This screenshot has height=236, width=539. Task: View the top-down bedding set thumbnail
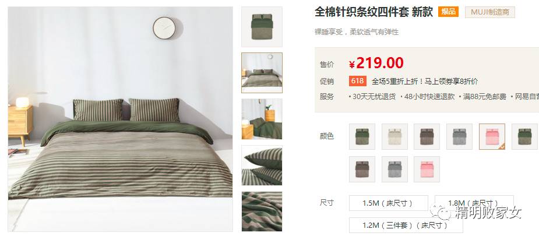262,26
